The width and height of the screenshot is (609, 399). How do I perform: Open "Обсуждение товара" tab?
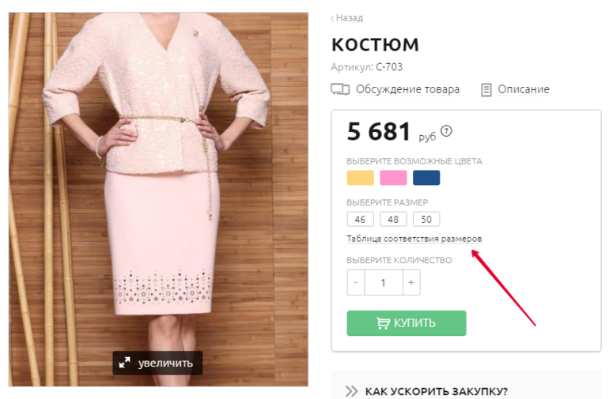[407, 89]
